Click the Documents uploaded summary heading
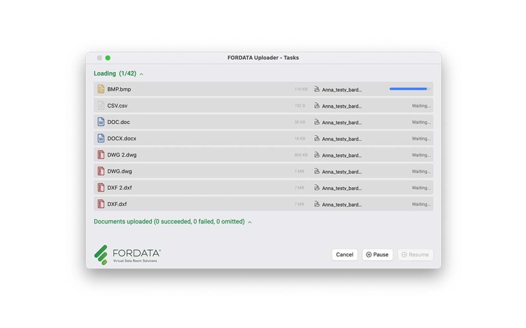 click(169, 222)
